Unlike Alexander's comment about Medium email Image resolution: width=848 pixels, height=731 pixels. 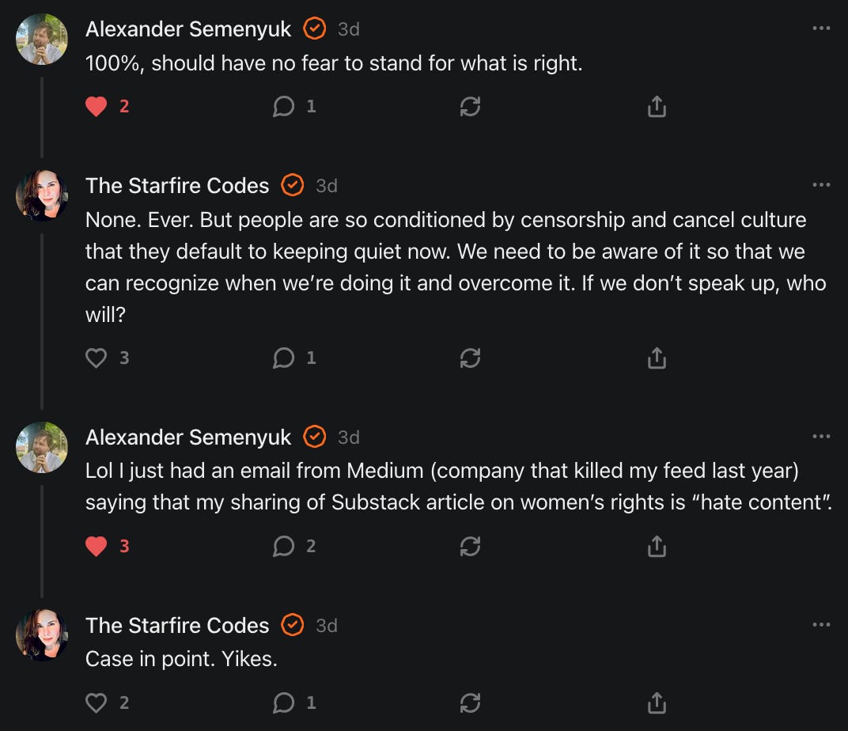pos(97,546)
